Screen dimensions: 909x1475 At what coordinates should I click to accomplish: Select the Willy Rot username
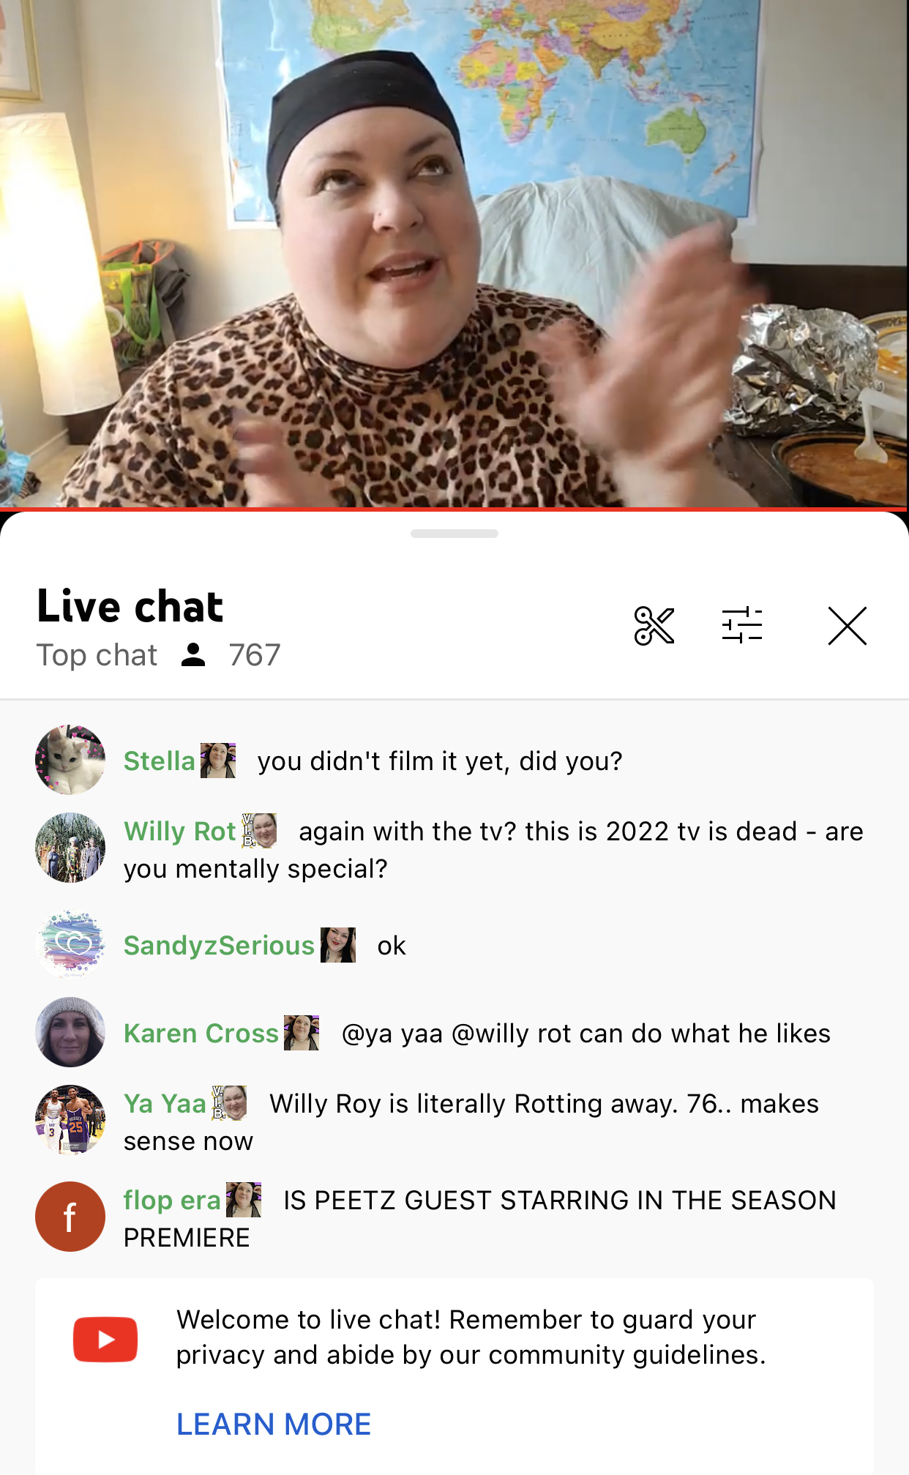[x=180, y=832]
